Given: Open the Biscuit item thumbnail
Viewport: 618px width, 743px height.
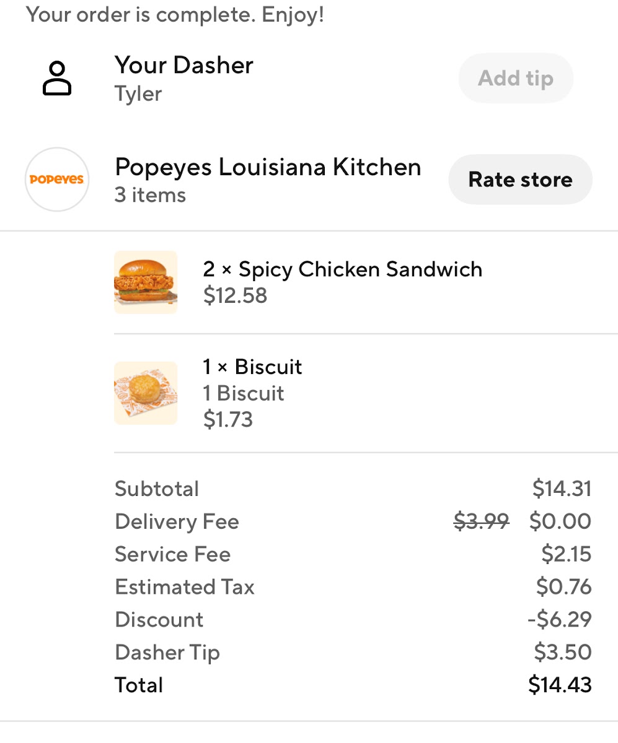Looking at the screenshot, I should [x=146, y=393].
